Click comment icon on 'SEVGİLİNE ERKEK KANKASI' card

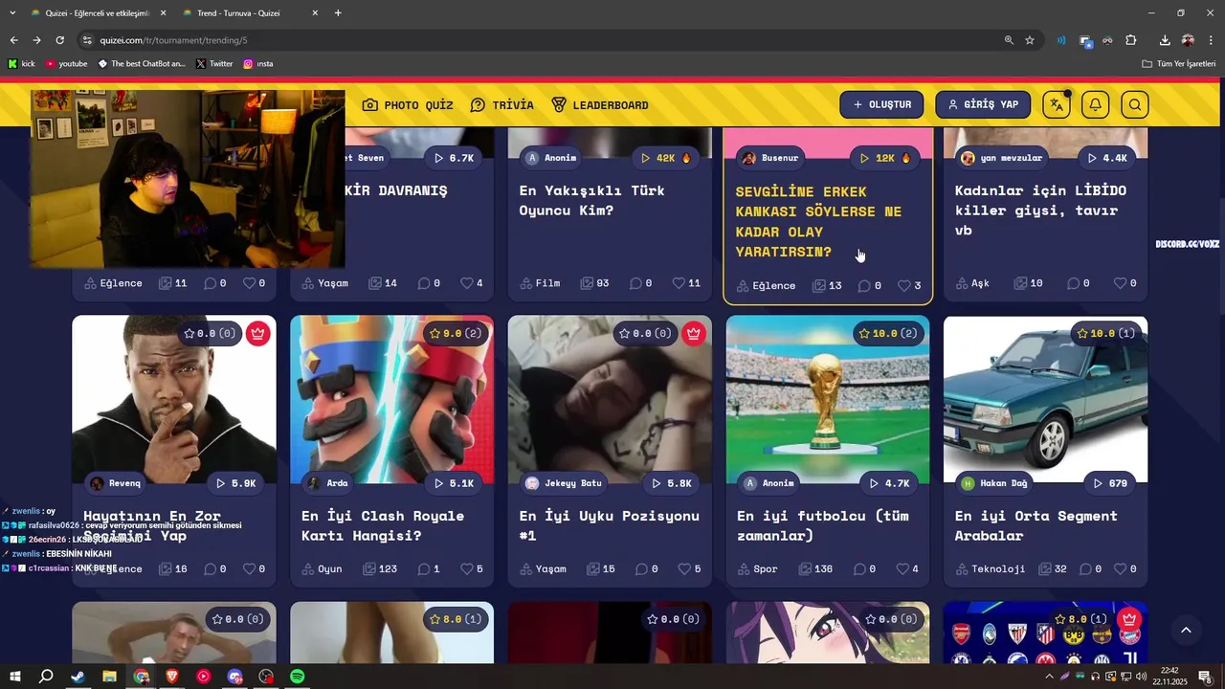pyautogui.click(x=864, y=285)
